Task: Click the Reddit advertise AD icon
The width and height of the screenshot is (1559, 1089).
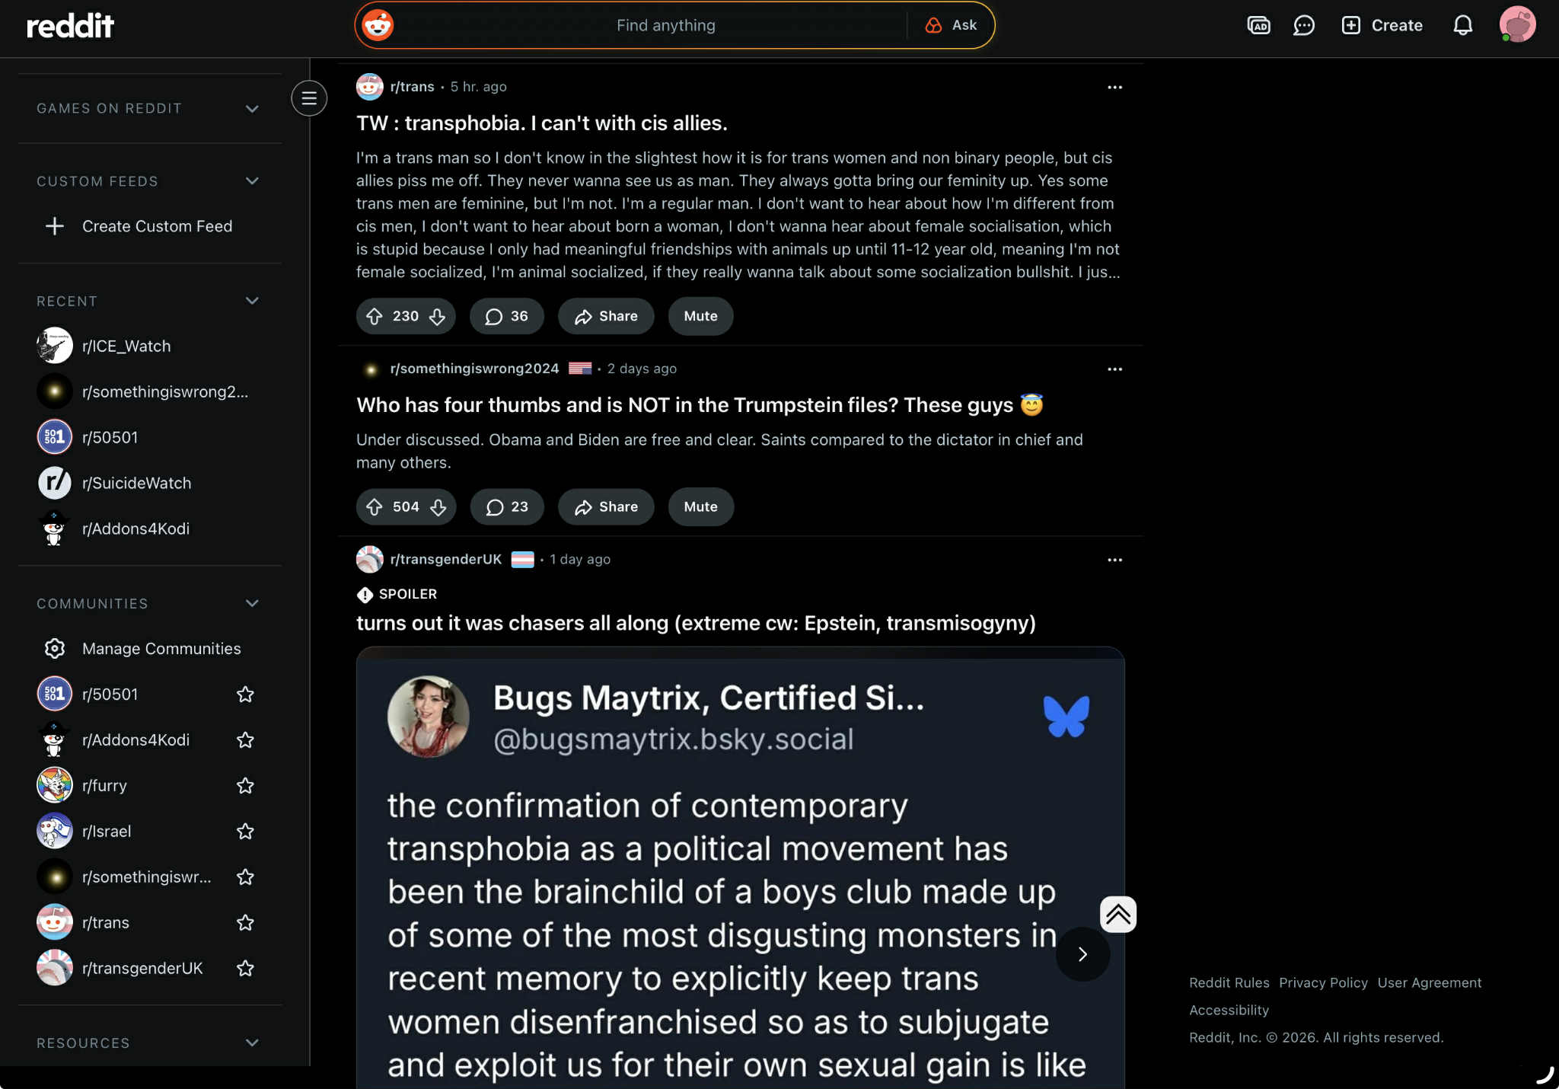Action: tap(1258, 25)
